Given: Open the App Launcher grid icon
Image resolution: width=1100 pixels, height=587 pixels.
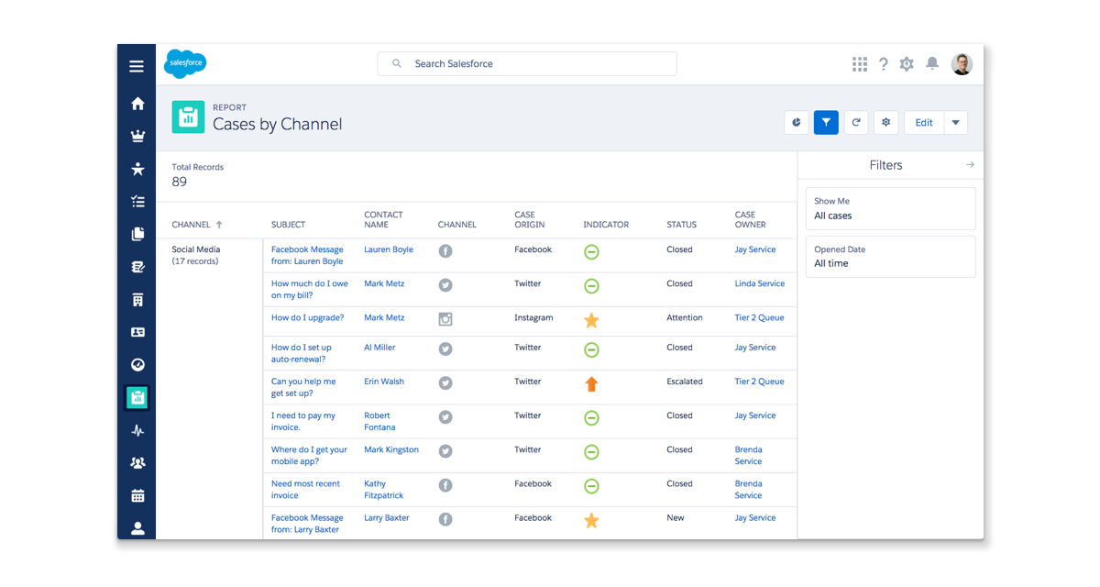Looking at the screenshot, I should 859,64.
